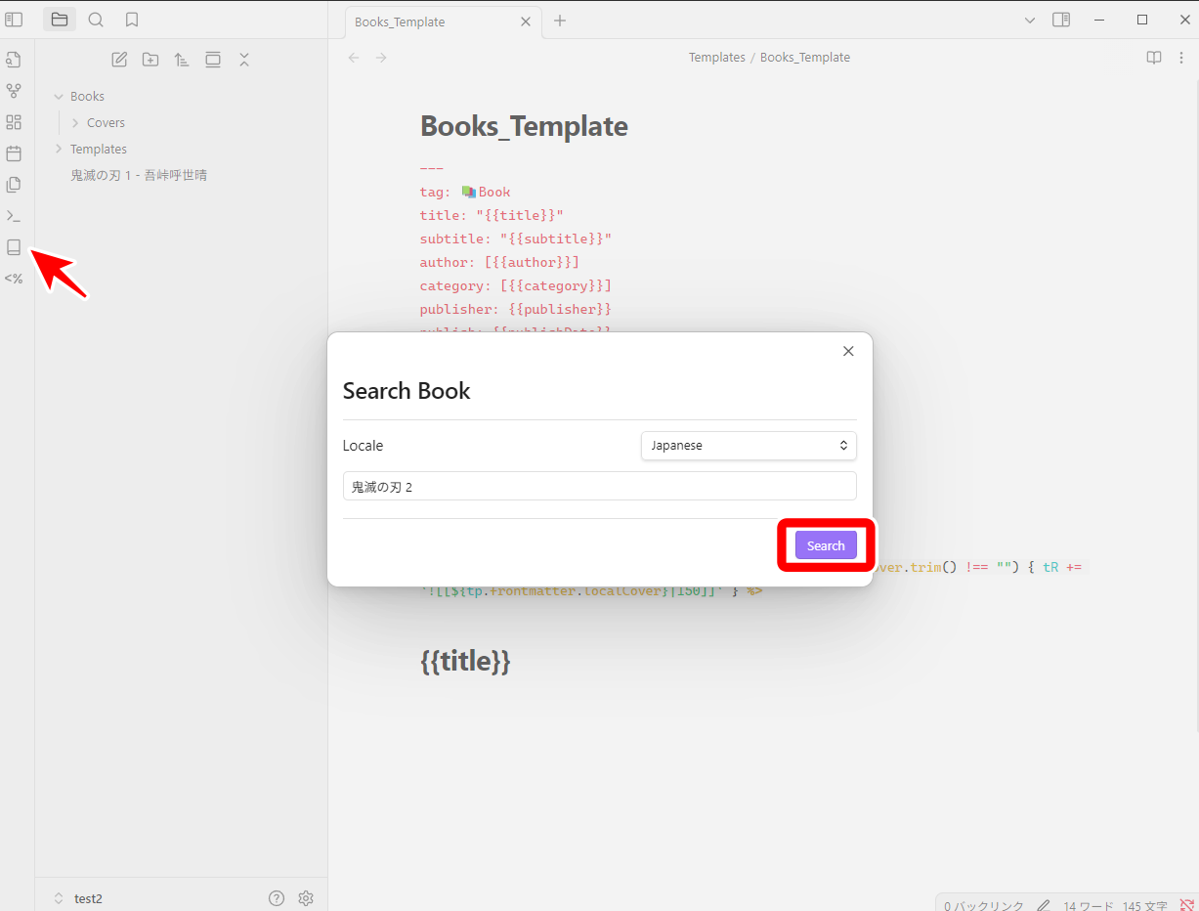
Task: Click the insert template ribbon icon
Action: pyautogui.click(x=14, y=185)
